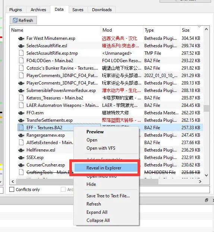Click the 257.33 KB size value
Screen dimensions: 214x232
click(x=191, y=128)
